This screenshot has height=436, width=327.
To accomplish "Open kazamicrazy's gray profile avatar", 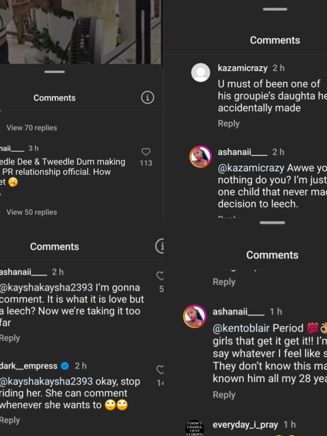I will coord(201,73).
